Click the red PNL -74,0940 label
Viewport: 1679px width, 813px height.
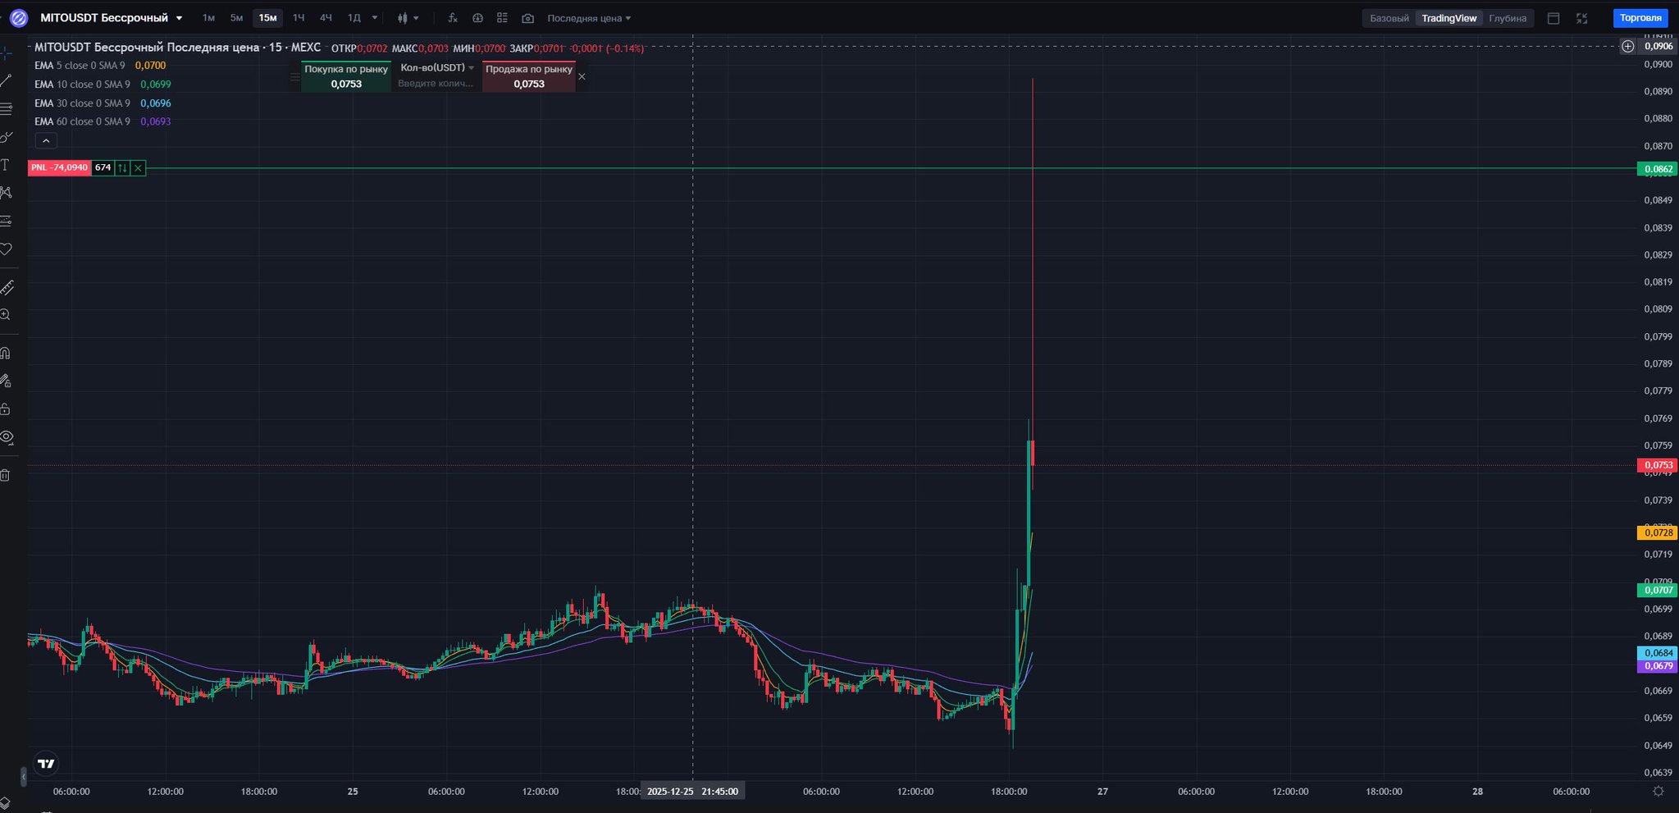coord(59,168)
